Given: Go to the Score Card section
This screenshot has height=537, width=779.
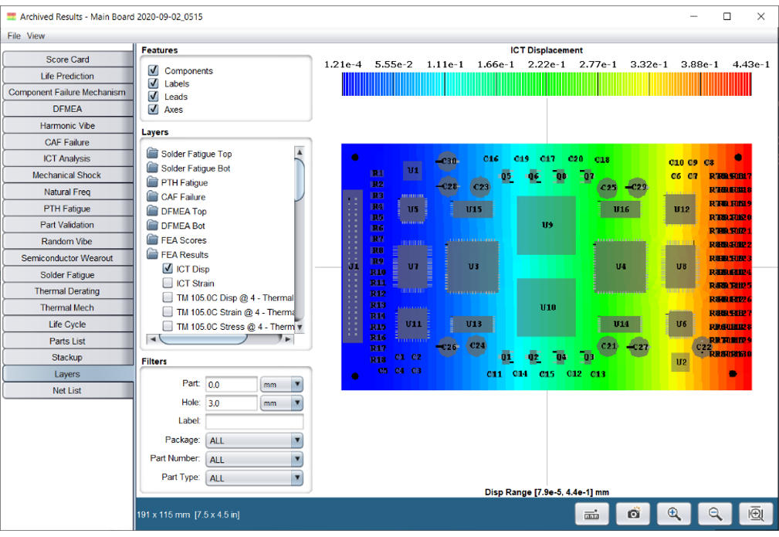Looking at the screenshot, I should 67,59.
